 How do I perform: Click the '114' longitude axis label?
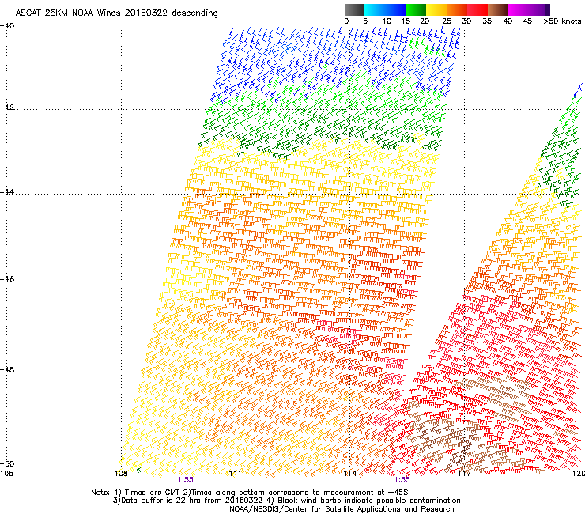tap(350, 474)
